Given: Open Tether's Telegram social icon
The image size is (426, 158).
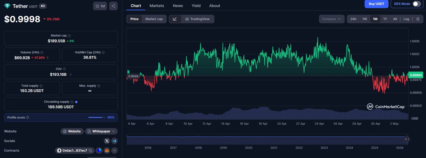Looking at the screenshot, I should [x=114, y=141].
